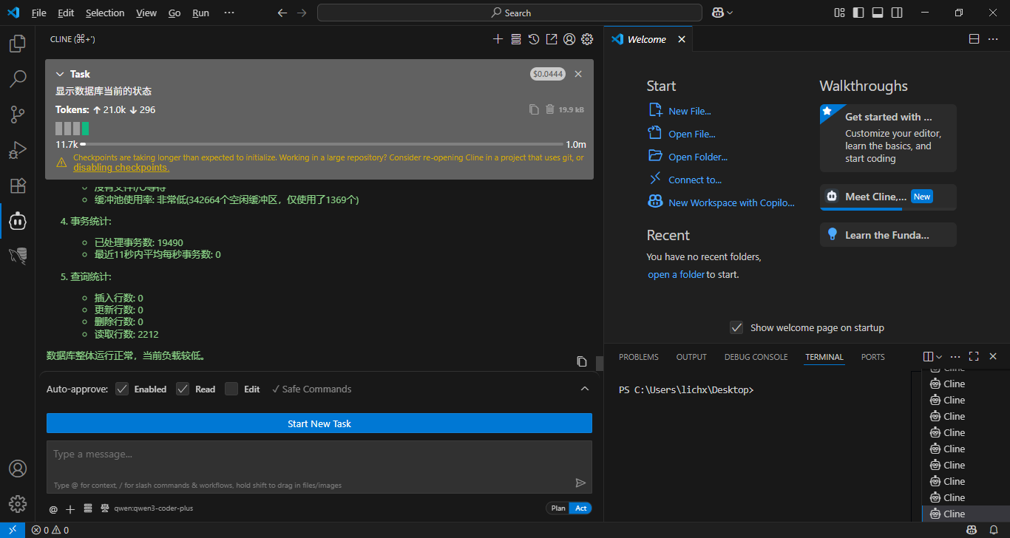Open the split terminal dropdown arrow

point(939,356)
